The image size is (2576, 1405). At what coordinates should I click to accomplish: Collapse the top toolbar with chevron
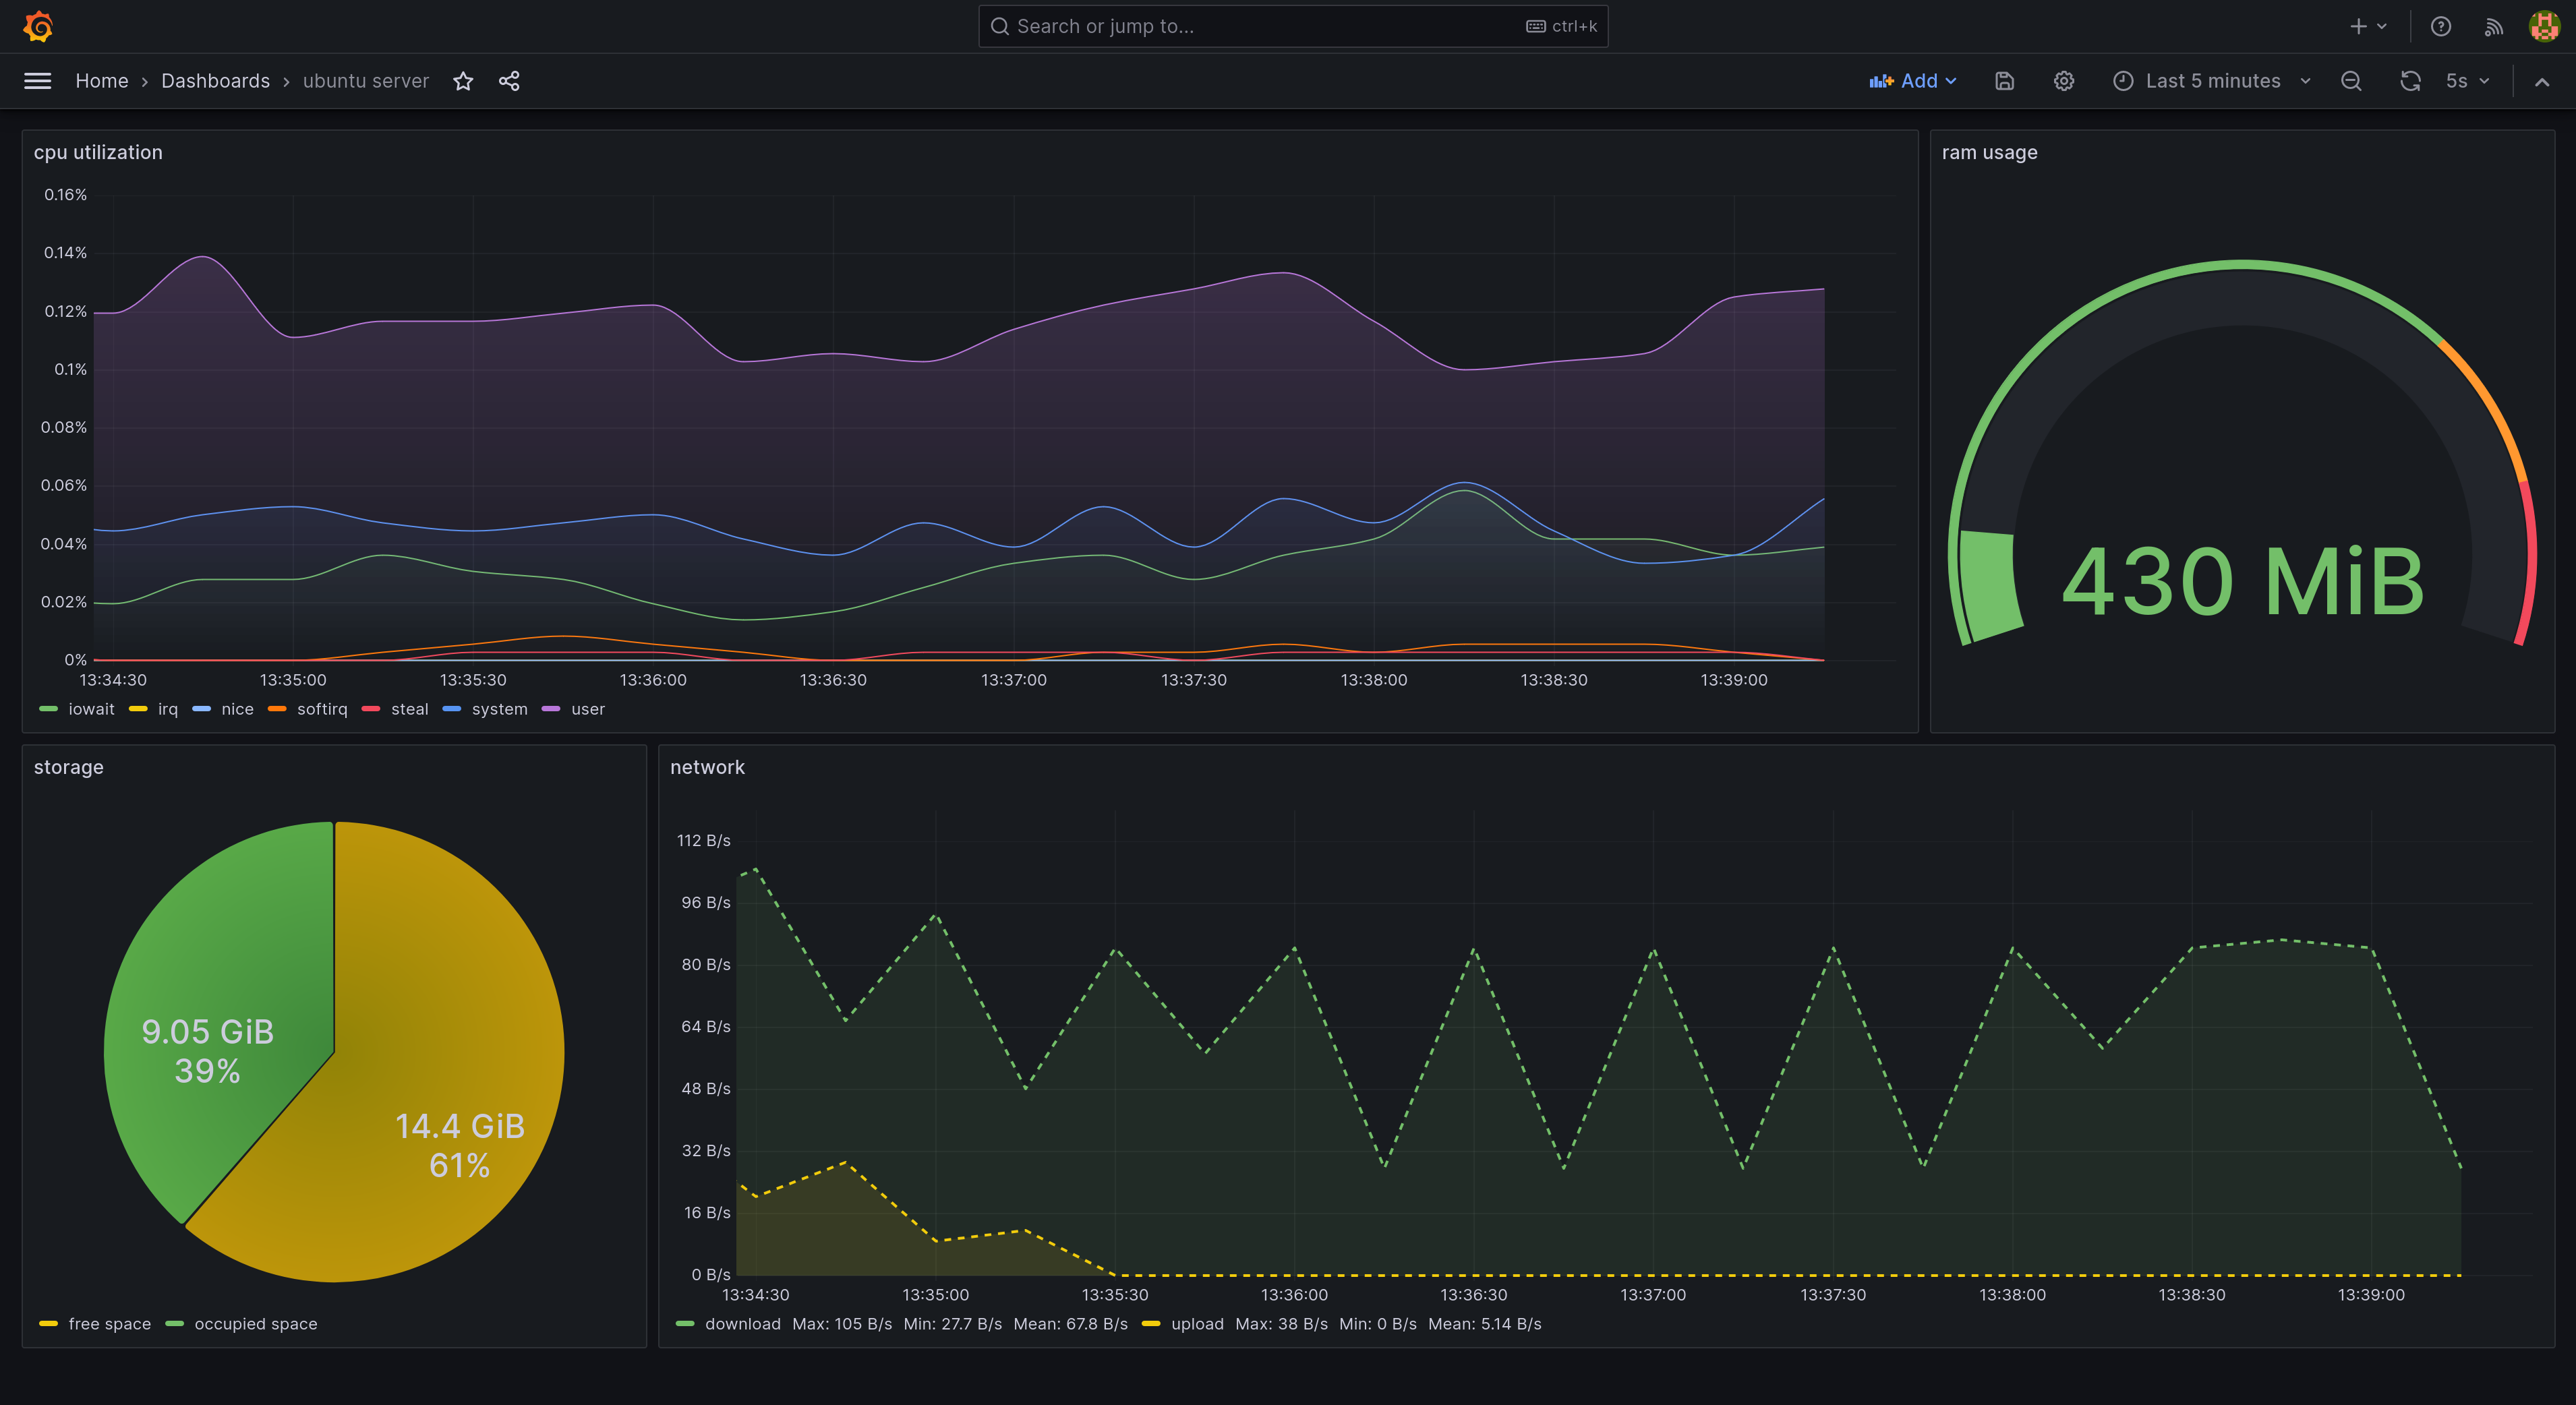2541,82
